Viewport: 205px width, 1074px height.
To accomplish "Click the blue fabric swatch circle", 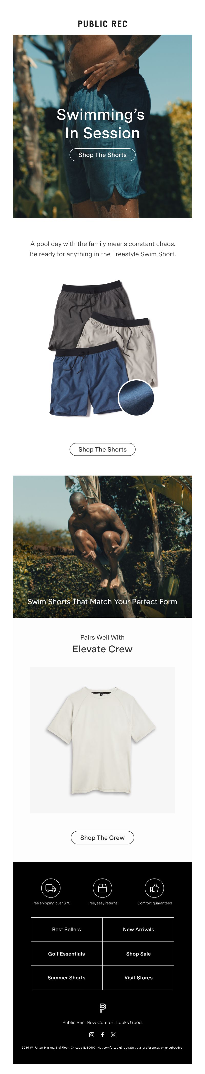I will pos(136,397).
